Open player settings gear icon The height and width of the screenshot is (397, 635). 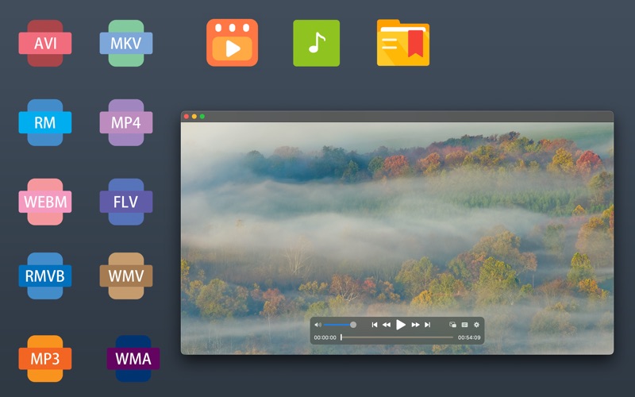[476, 325]
